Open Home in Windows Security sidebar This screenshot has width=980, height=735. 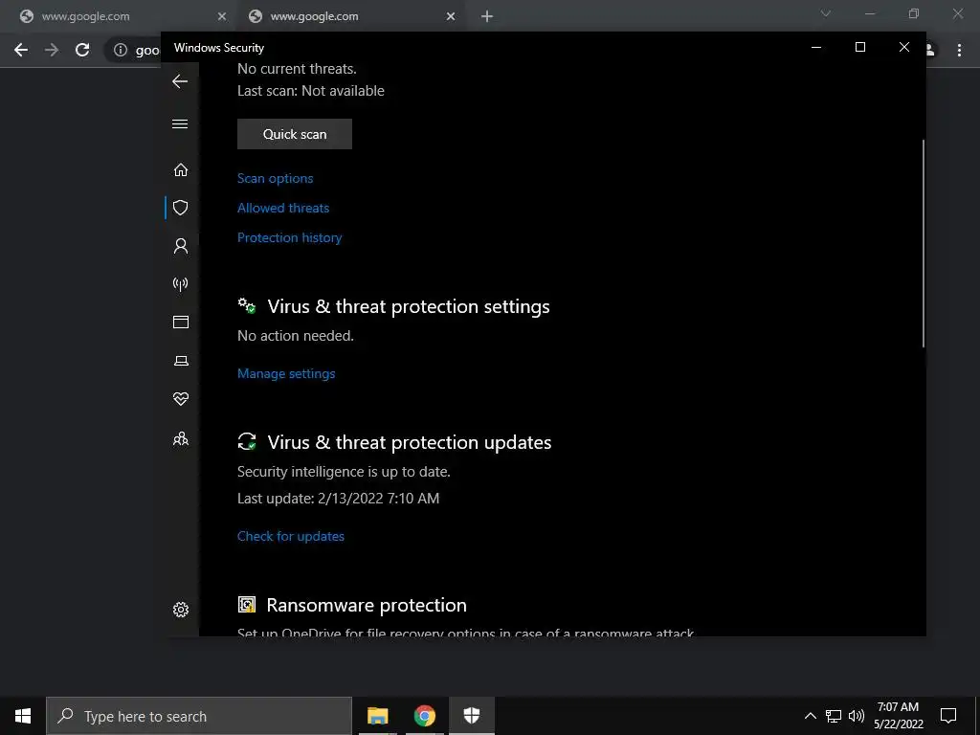pos(181,170)
